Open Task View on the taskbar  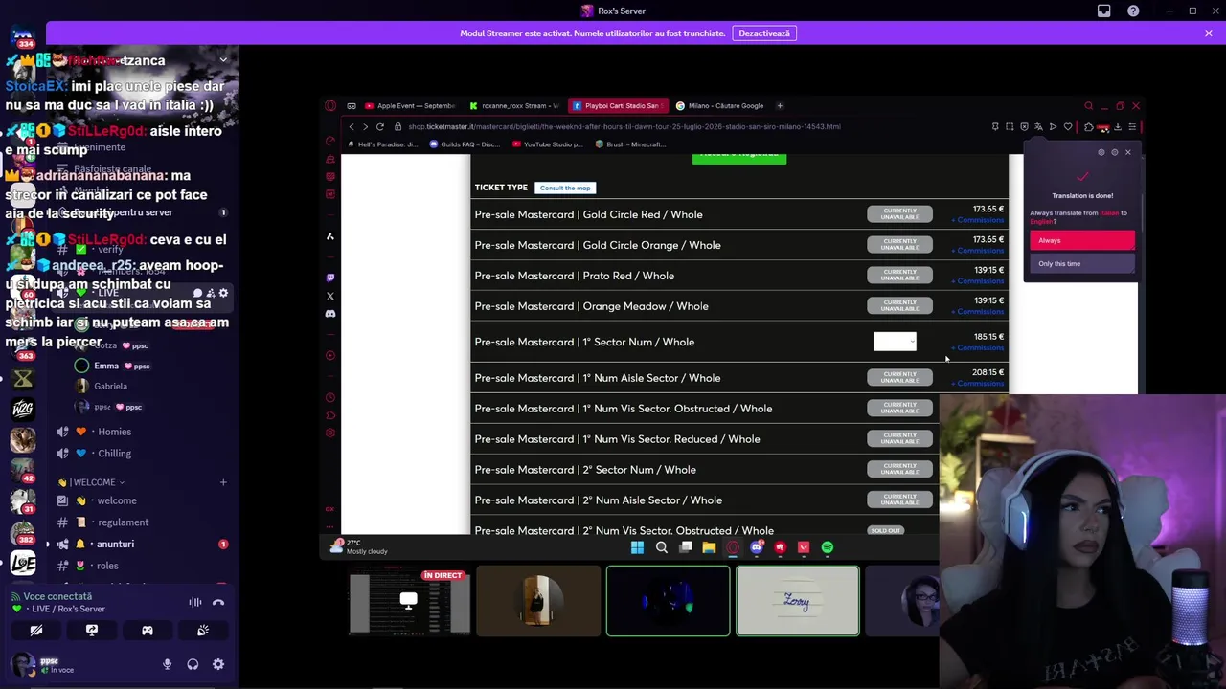(686, 547)
